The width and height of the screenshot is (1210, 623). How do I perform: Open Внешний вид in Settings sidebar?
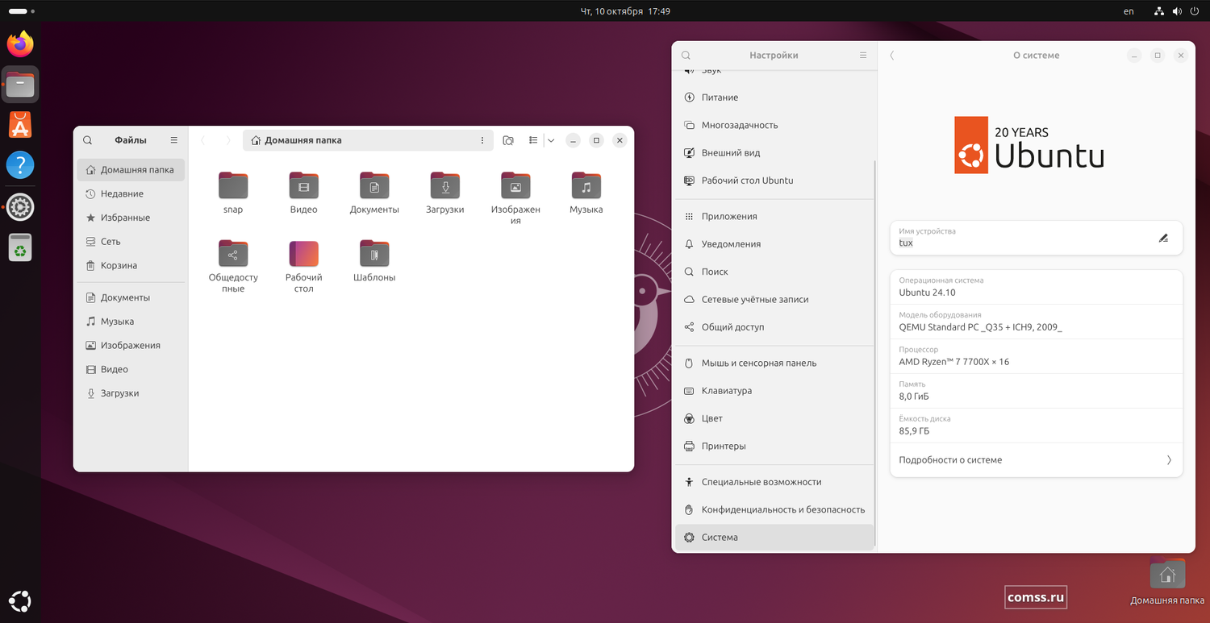(x=774, y=153)
